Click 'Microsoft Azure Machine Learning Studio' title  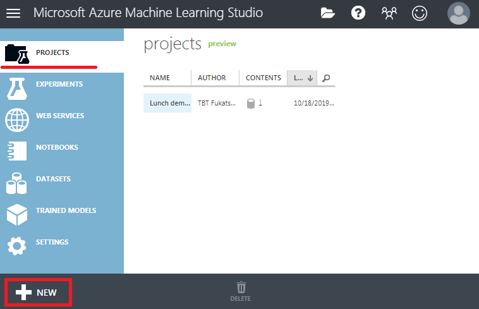pyautogui.click(x=148, y=13)
